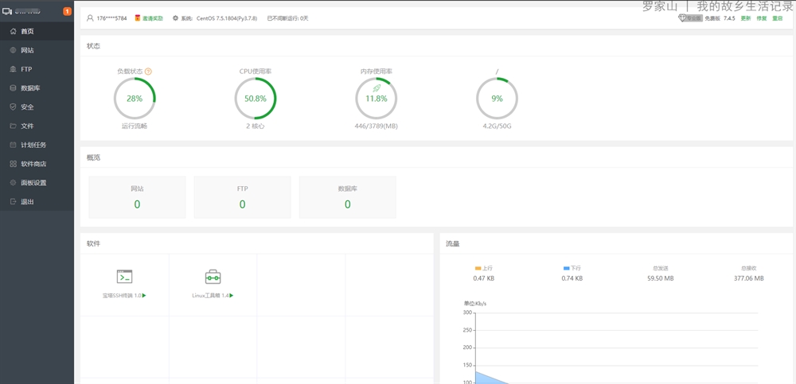Click the green arrow after Linux工具箱 1.4
Screen dimensions: 796x384
point(232,295)
